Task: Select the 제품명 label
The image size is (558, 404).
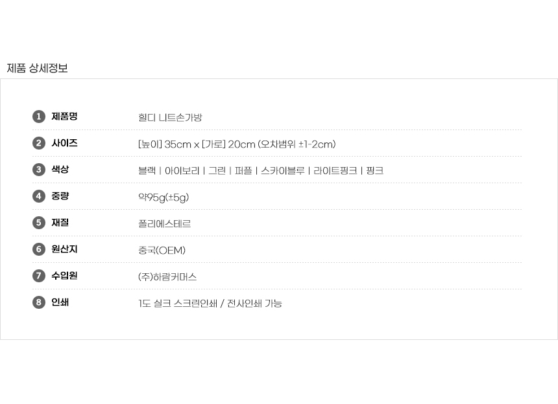Action: pyautogui.click(x=64, y=117)
